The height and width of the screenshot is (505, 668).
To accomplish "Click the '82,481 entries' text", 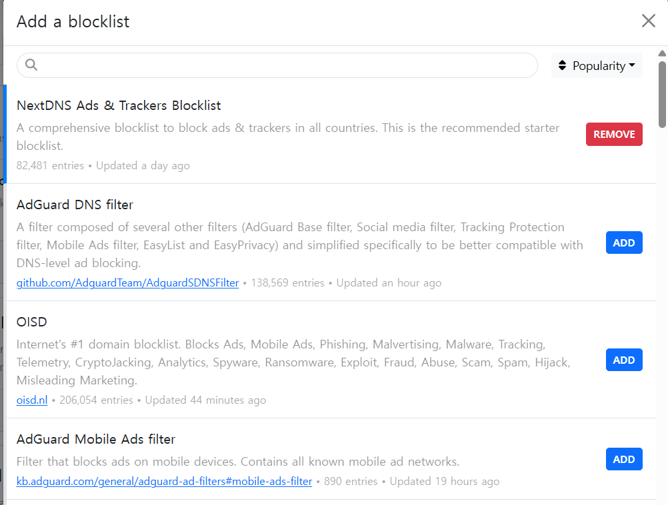I will tap(50, 165).
